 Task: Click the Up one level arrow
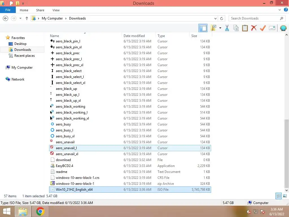[27, 18]
